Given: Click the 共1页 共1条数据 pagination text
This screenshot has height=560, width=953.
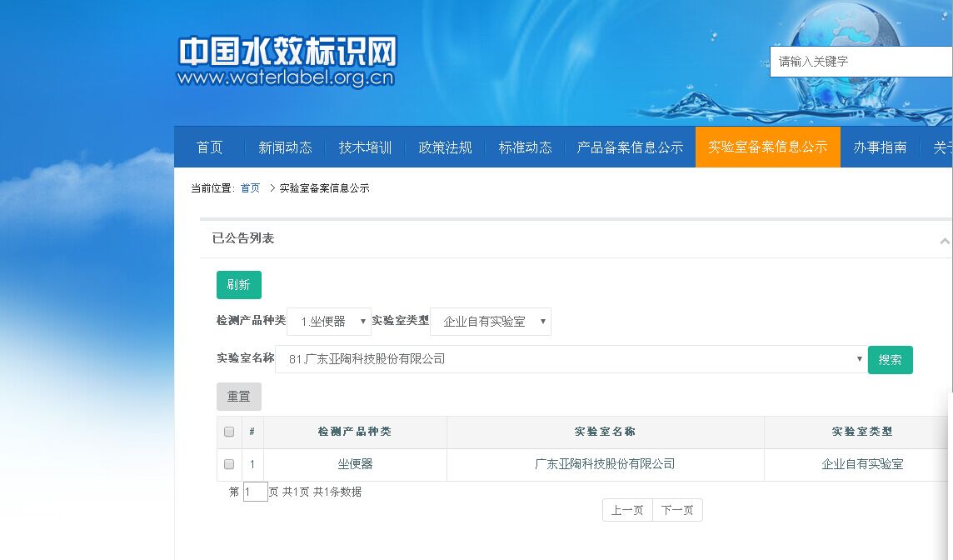Looking at the screenshot, I should pos(322,492).
